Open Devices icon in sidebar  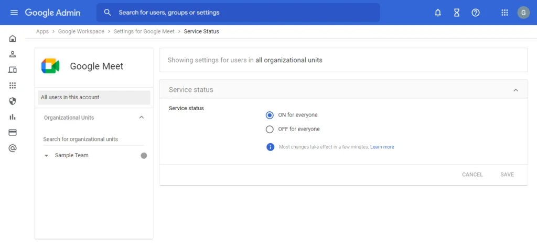[x=13, y=70]
